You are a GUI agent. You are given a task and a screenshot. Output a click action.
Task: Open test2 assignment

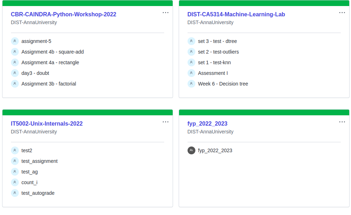(27, 150)
